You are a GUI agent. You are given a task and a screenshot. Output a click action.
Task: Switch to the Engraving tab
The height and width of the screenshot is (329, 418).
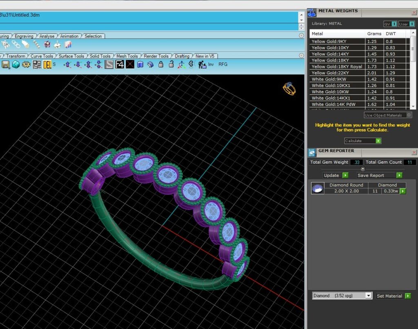24,36
